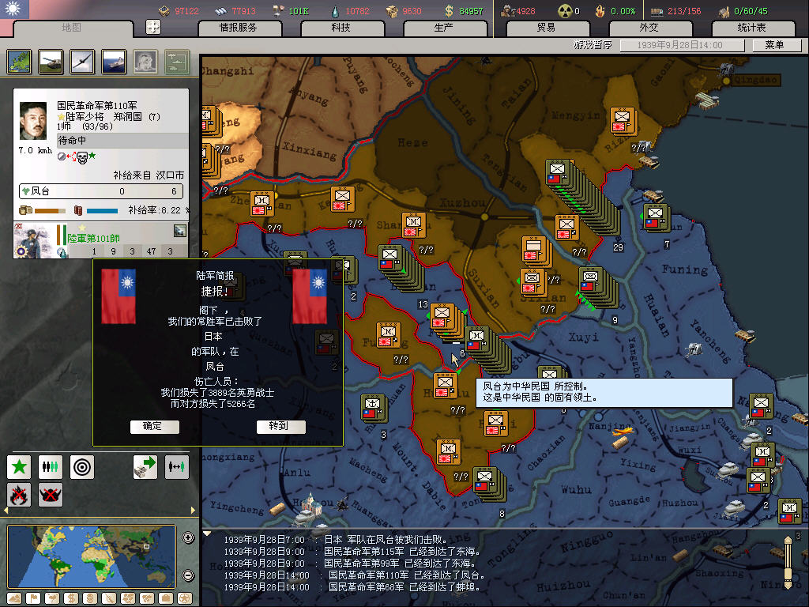Click the world minimap

[92, 556]
